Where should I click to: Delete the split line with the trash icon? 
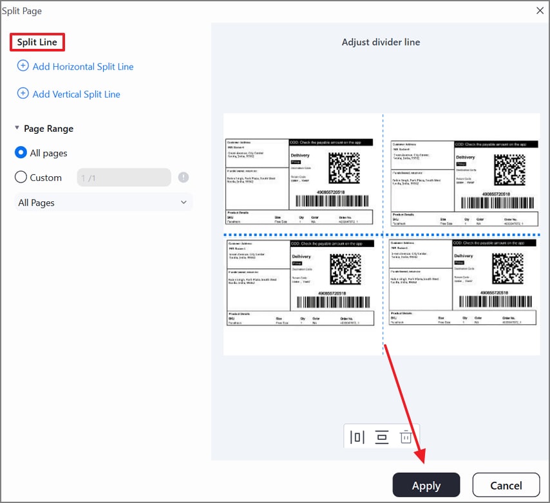point(406,437)
